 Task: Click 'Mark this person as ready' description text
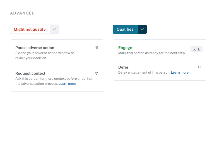pos(151,53)
